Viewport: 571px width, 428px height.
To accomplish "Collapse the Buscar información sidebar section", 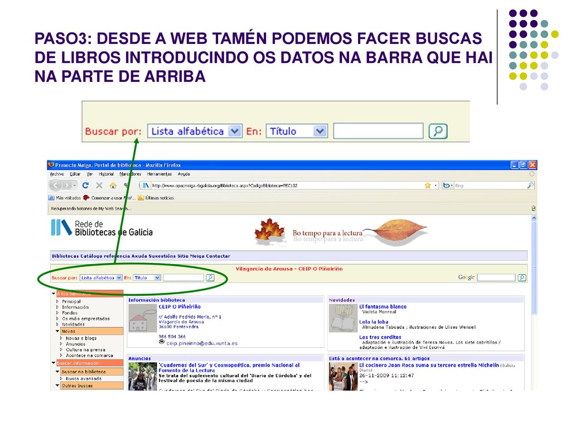I will (x=54, y=363).
